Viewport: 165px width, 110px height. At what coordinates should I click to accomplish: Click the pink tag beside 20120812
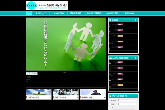coord(120,74)
